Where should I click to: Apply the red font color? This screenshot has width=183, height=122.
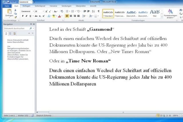pyautogui.click(x=59, y=16)
